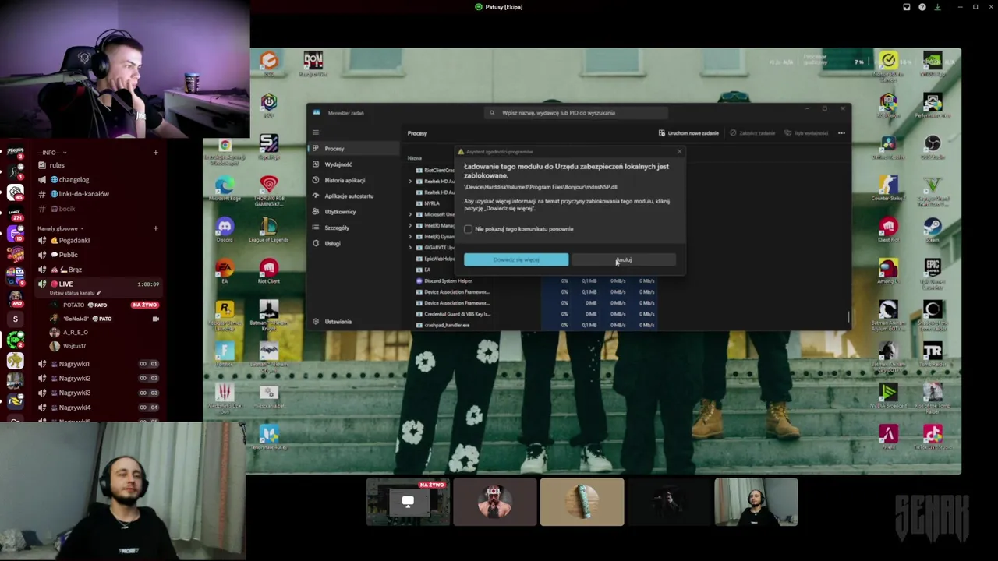This screenshot has width=998, height=561.
Task: Open the changelog channel
Action: 98,180
